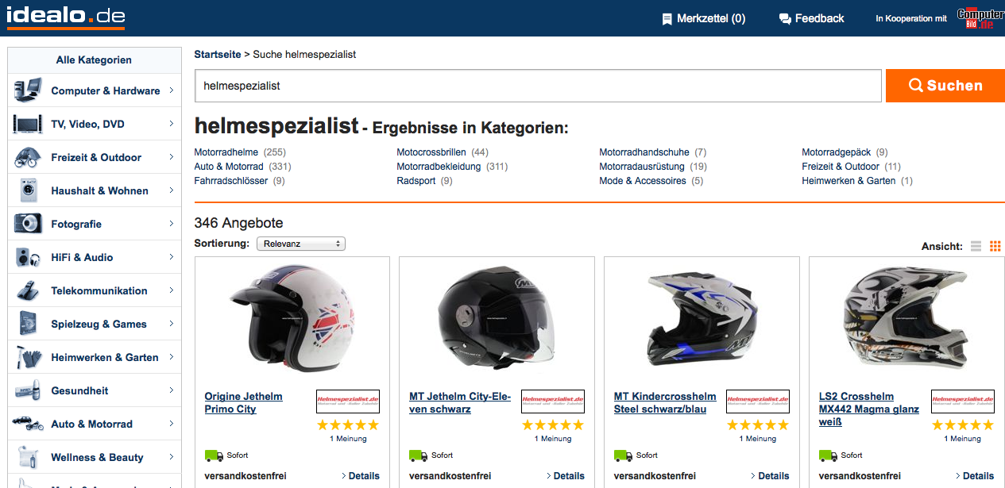The width and height of the screenshot is (1005, 488).
Task: Click the Fotografie camera icon
Action: tap(28, 224)
